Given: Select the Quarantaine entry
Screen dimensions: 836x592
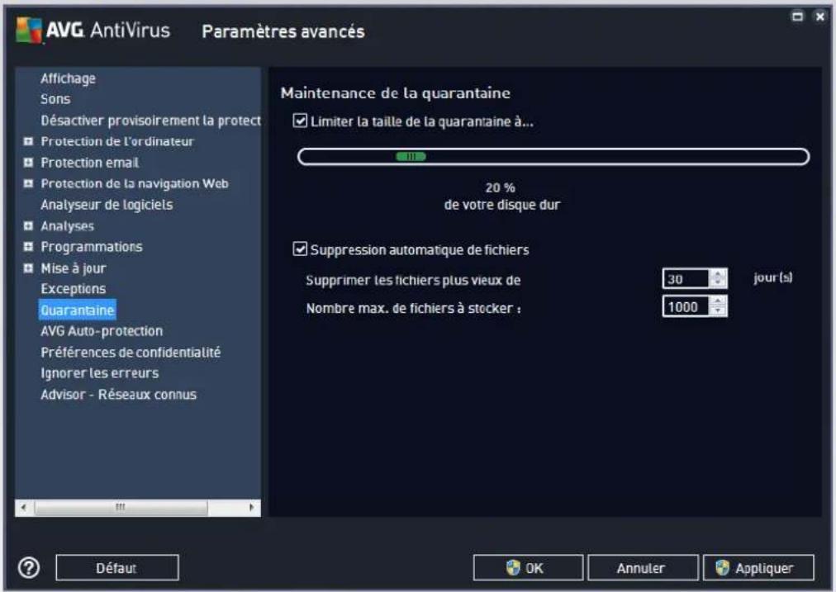Looking at the screenshot, I should click(x=78, y=310).
